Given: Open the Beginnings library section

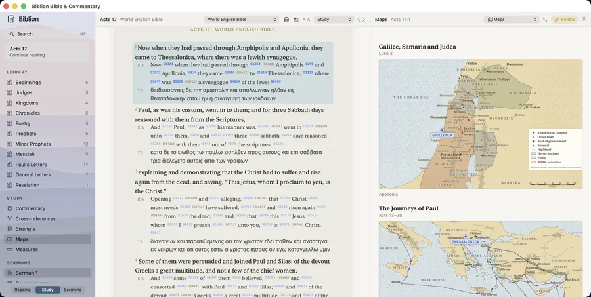Looking at the screenshot, I should (47, 83).
